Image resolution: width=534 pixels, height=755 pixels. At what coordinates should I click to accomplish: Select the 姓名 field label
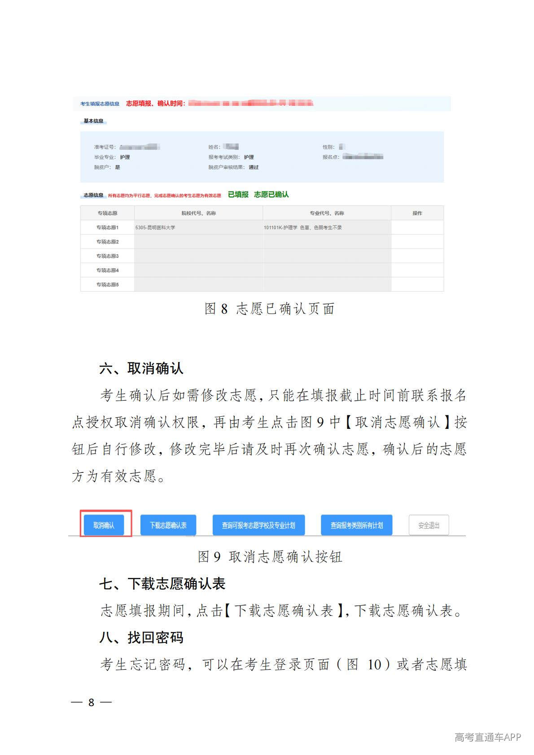[x=214, y=147]
